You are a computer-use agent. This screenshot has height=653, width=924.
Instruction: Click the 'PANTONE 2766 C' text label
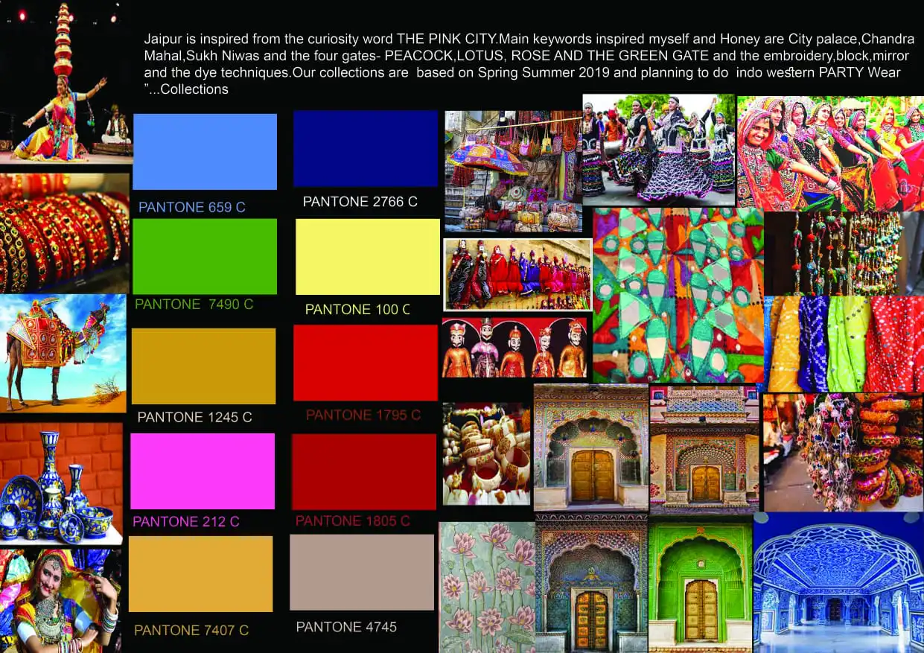pos(360,202)
